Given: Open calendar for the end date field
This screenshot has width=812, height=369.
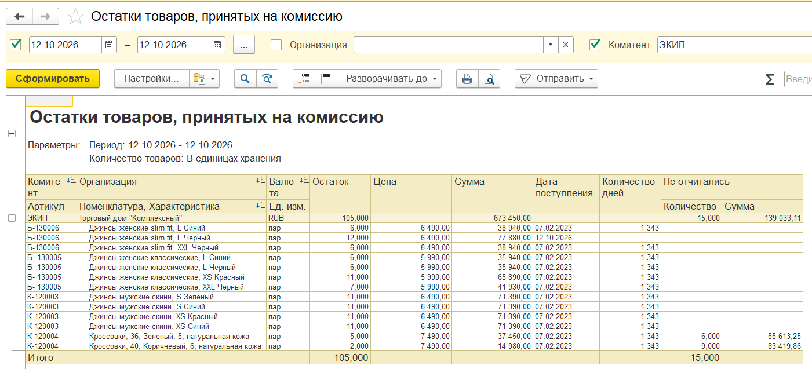Looking at the screenshot, I should (x=217, y=45).
